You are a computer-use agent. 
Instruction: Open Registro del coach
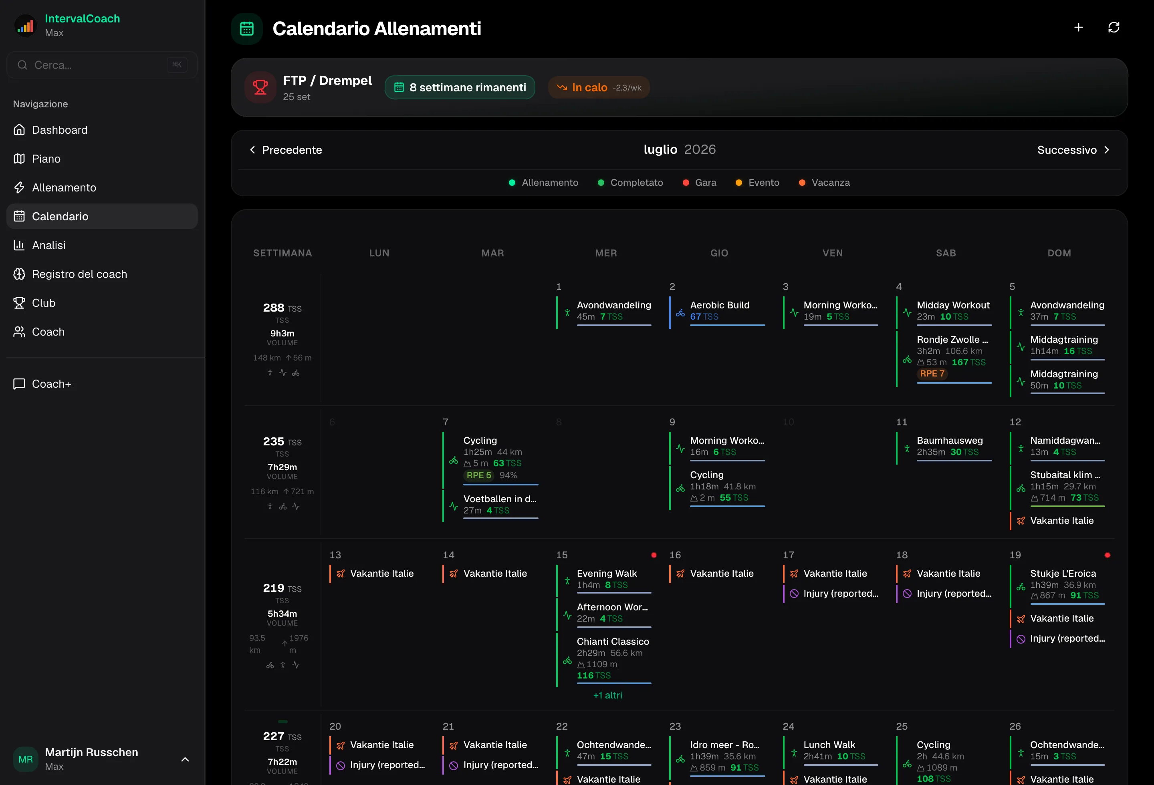(102, 274)
